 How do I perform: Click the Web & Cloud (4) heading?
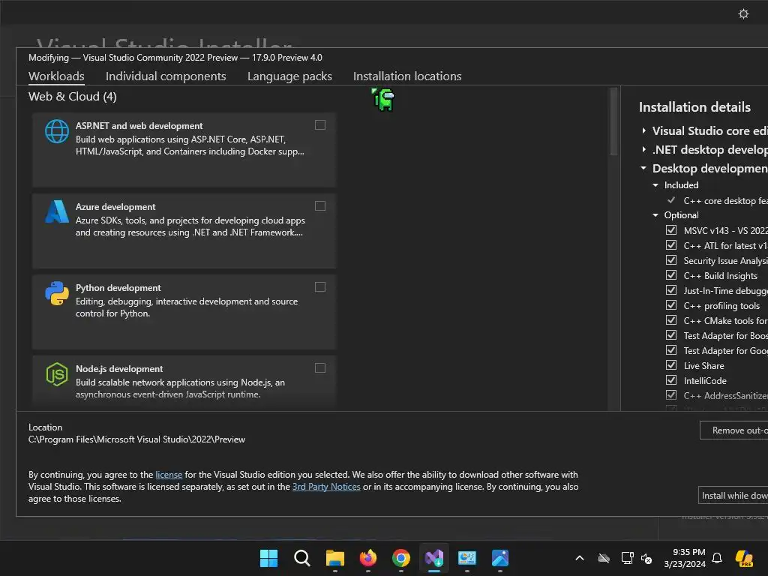[x=73, y=97]
